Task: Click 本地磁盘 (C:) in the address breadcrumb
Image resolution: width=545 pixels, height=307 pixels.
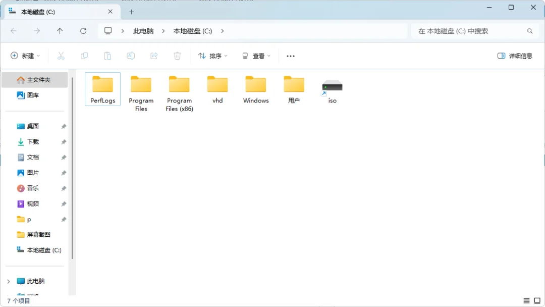Action: [x=193, y=31]
